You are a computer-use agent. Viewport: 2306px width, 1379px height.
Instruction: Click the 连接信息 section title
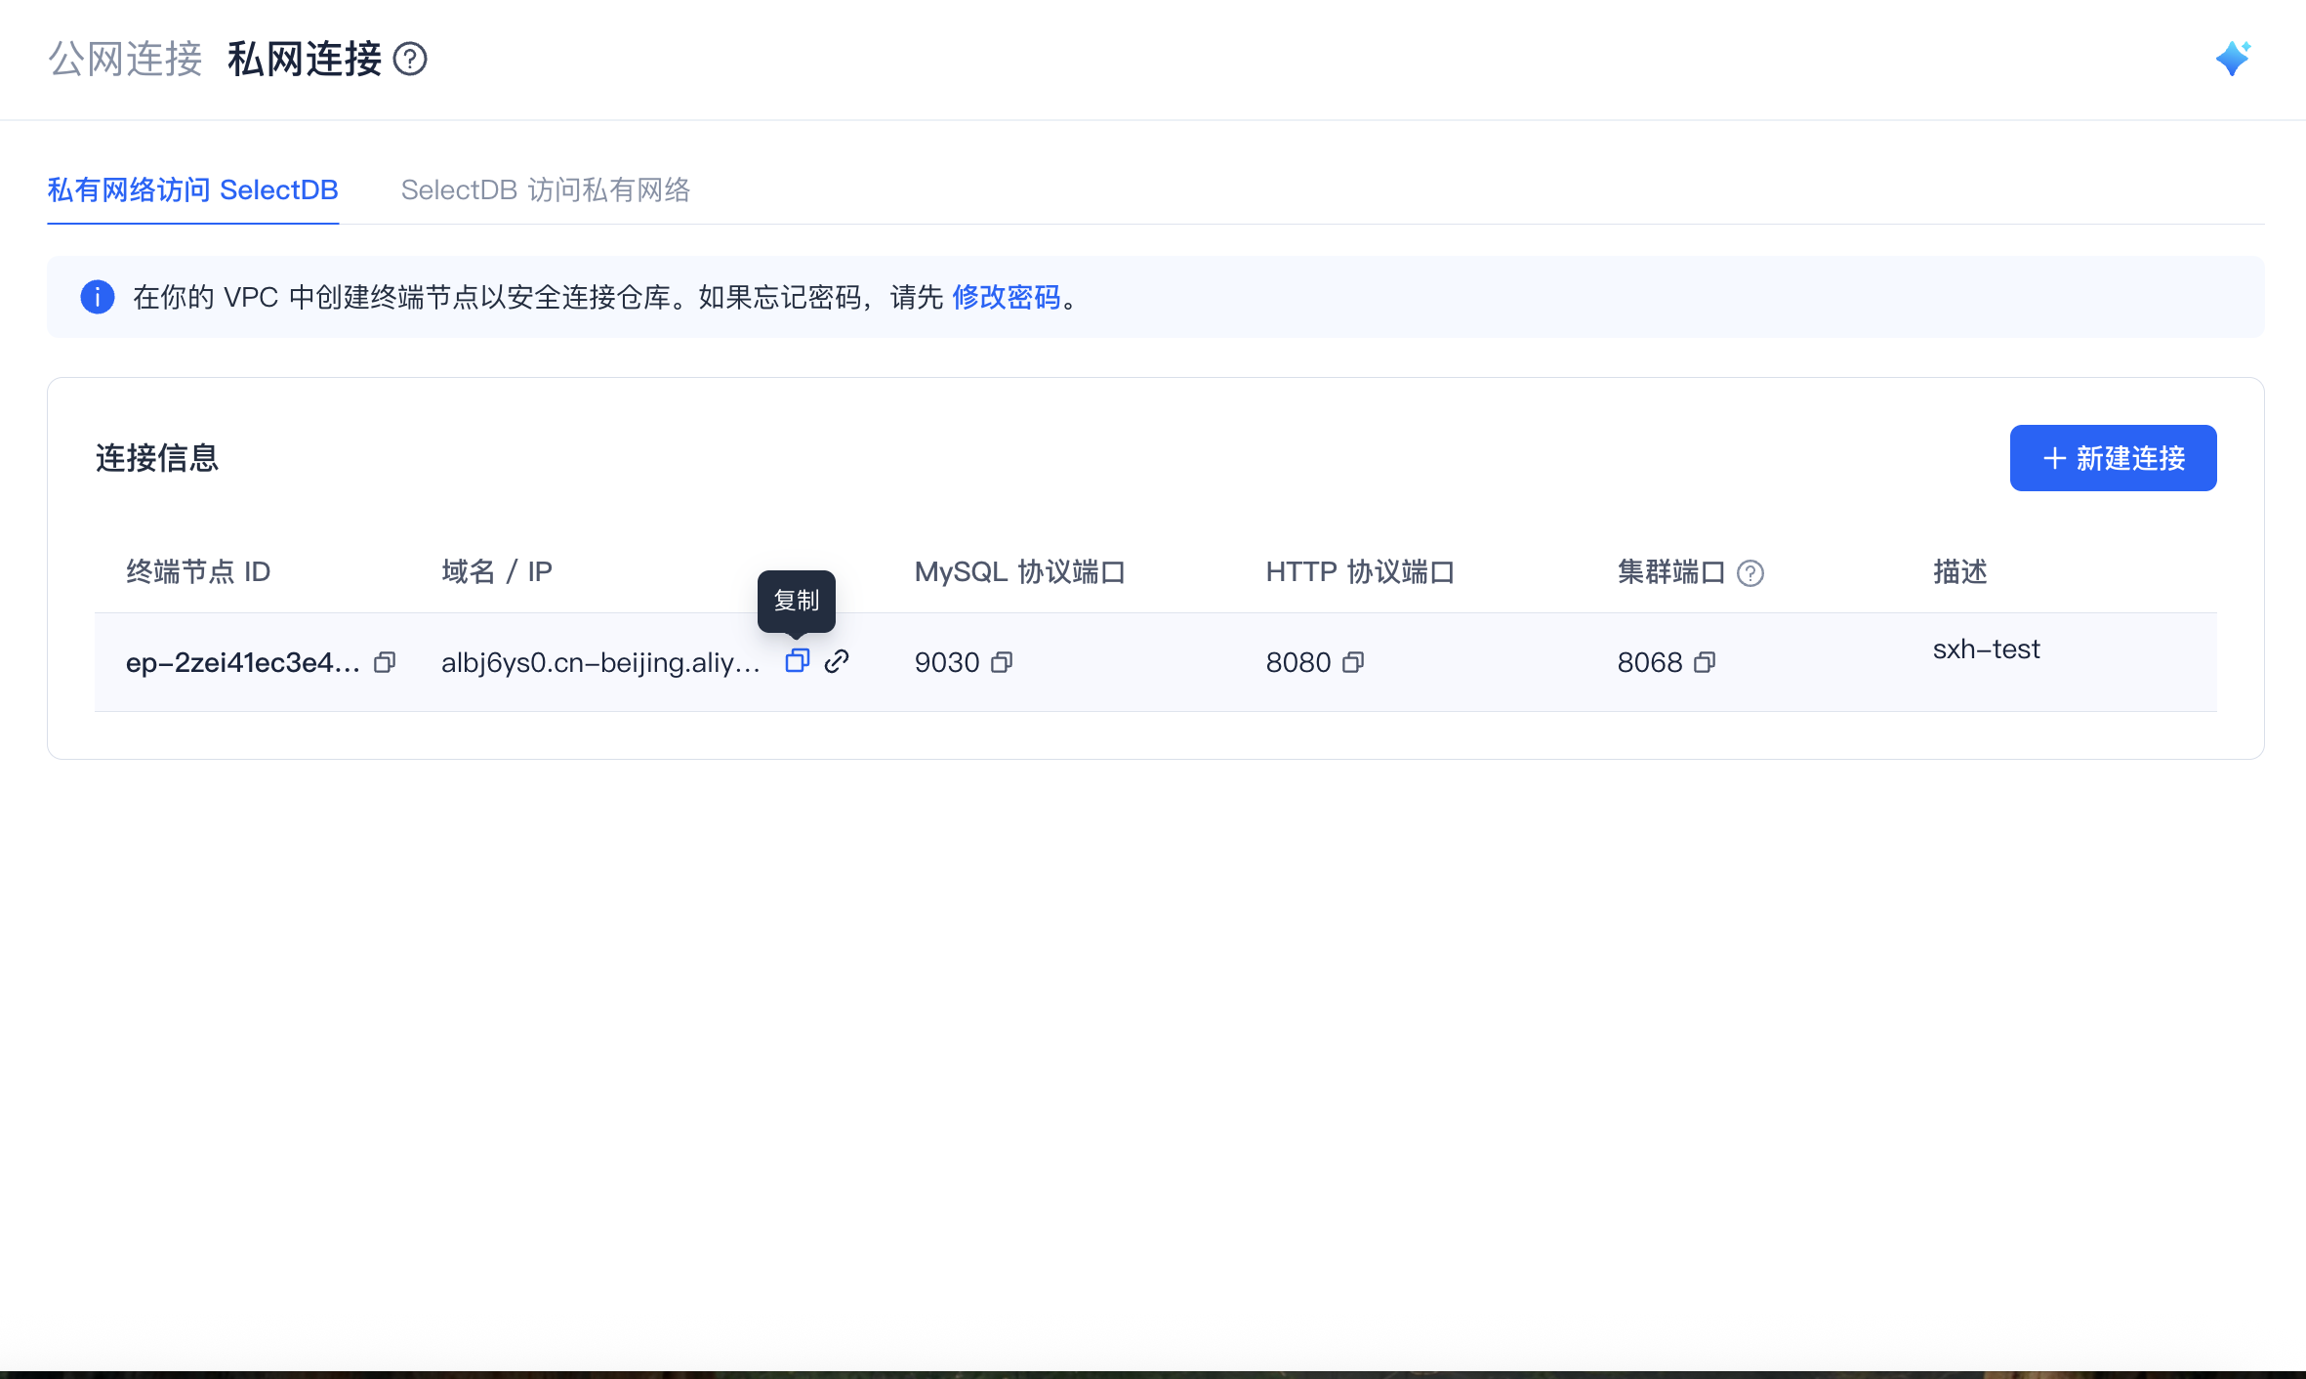pyautogui.click(x=157, y=458)
